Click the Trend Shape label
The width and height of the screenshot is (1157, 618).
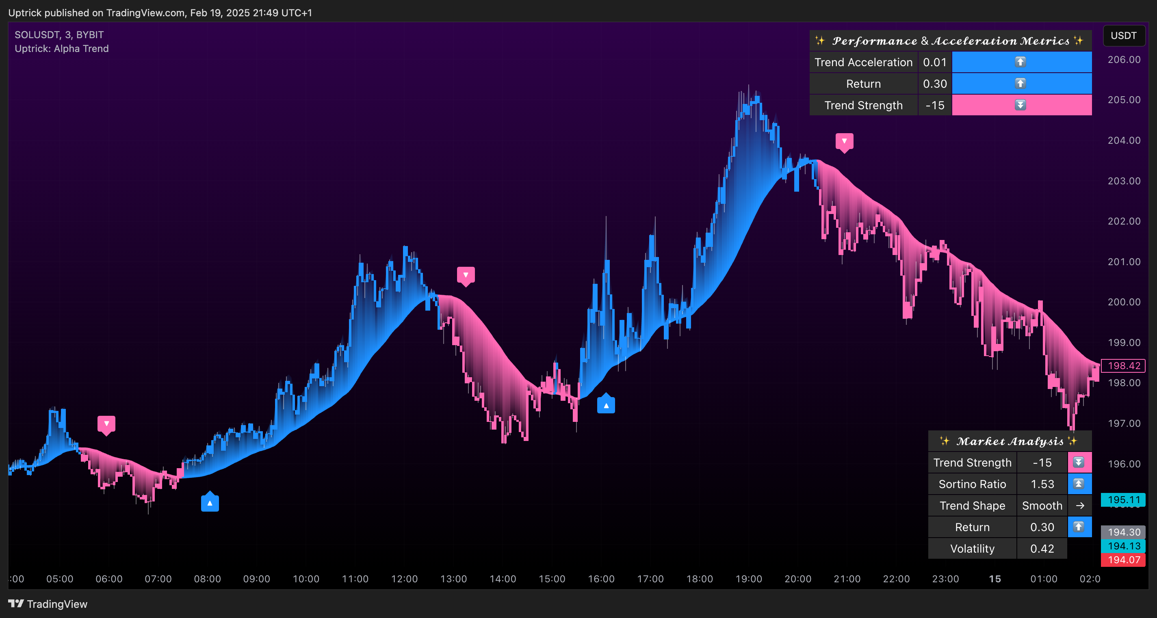pos(973,506)
